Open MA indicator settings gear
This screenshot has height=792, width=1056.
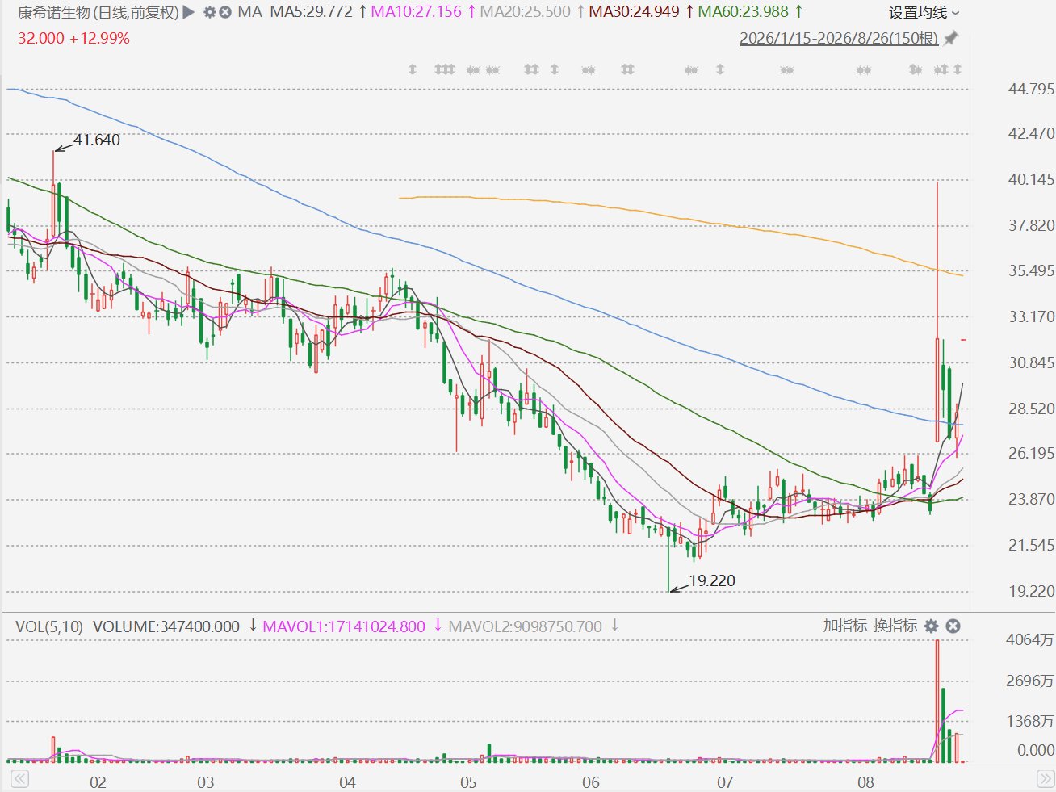coord(210,12)
